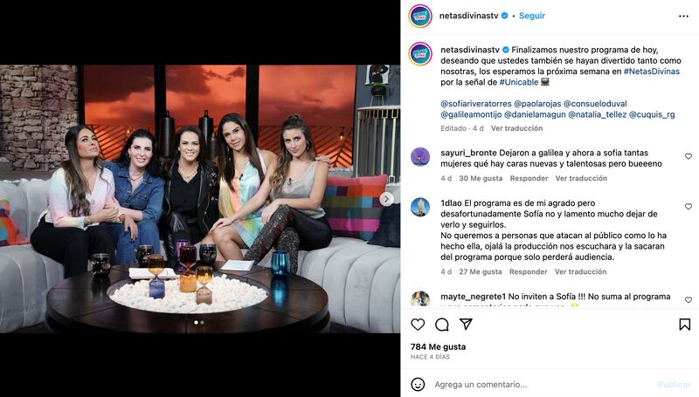The width and height of the screenshot is (699, 397).
Task: Like 1dlao's comment heart
Action: click(689, 207)
